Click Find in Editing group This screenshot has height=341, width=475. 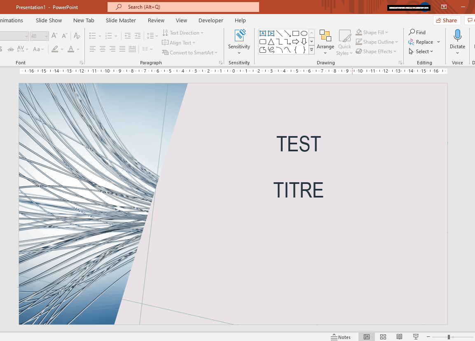(417, 32)
